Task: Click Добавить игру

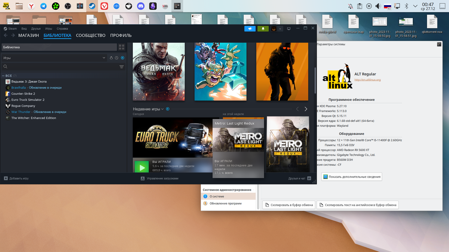Action: tap(19, 178)
